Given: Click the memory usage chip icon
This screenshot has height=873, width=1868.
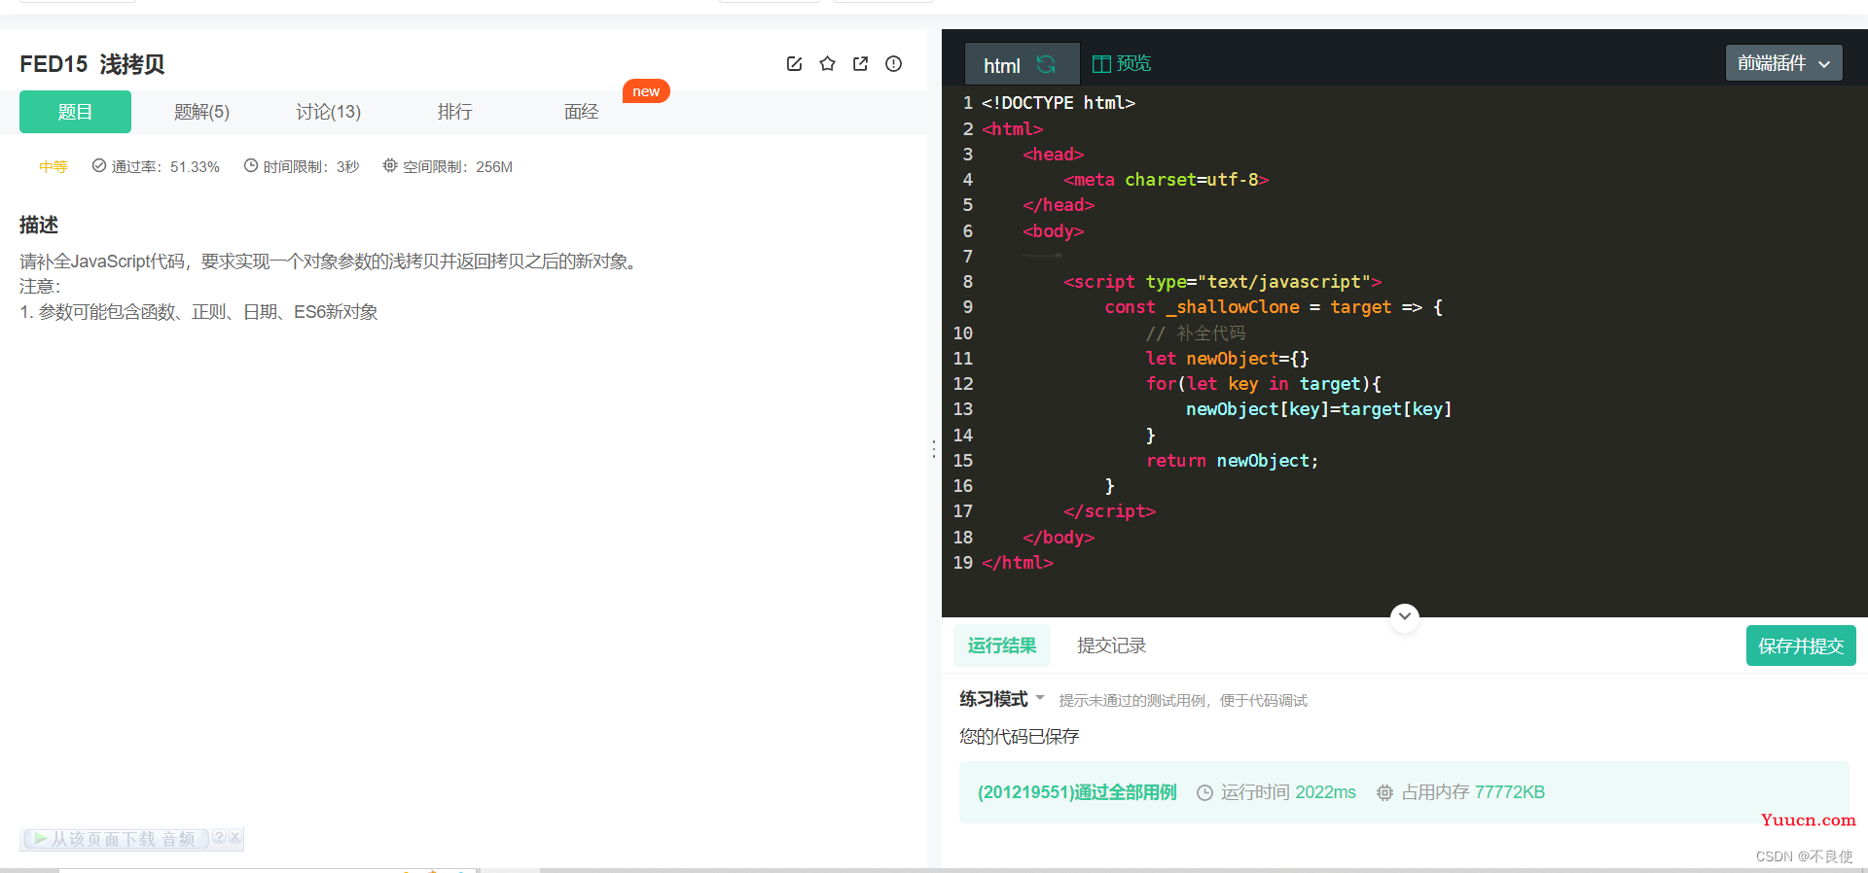Looking at the screenshot, I should [x=1384, y=792].
